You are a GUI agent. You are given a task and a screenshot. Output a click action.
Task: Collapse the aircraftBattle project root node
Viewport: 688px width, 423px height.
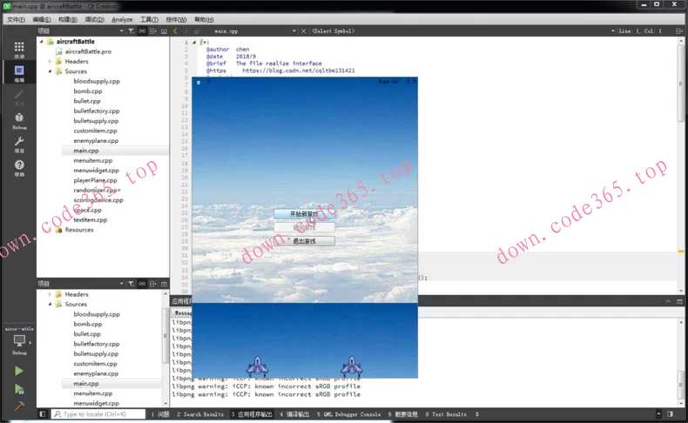(x=41, y=41)
